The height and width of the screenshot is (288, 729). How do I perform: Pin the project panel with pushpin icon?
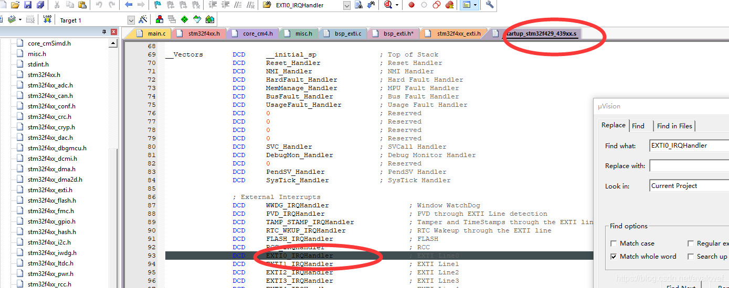(104, 32)
